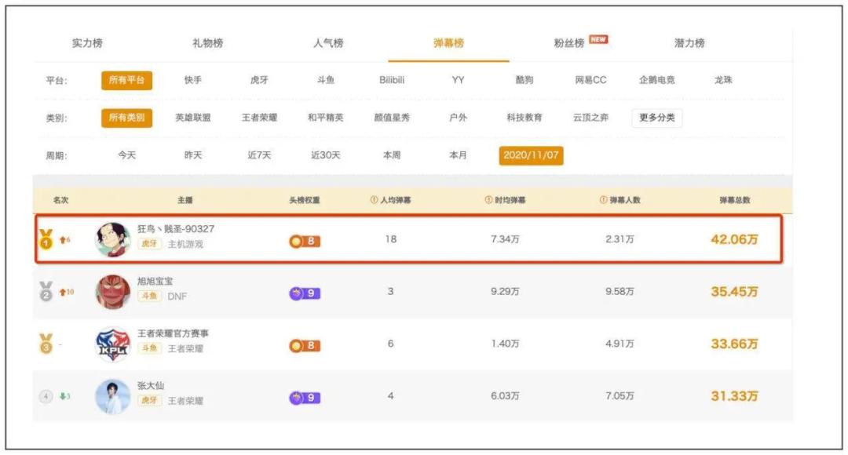The image size is (848, 455).
Task: Click the 王者荣耀官方赛事 KPL avatar
Action: 112,344
